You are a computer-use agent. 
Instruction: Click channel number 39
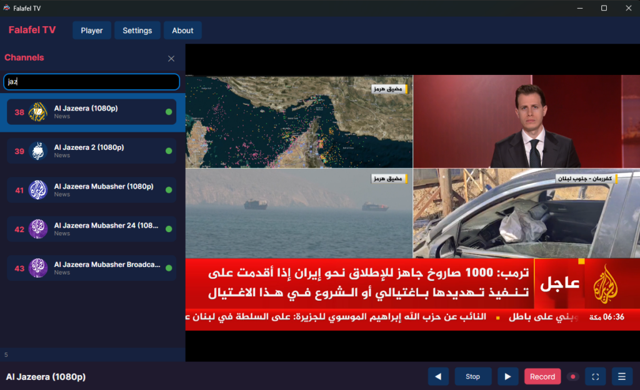19,152
